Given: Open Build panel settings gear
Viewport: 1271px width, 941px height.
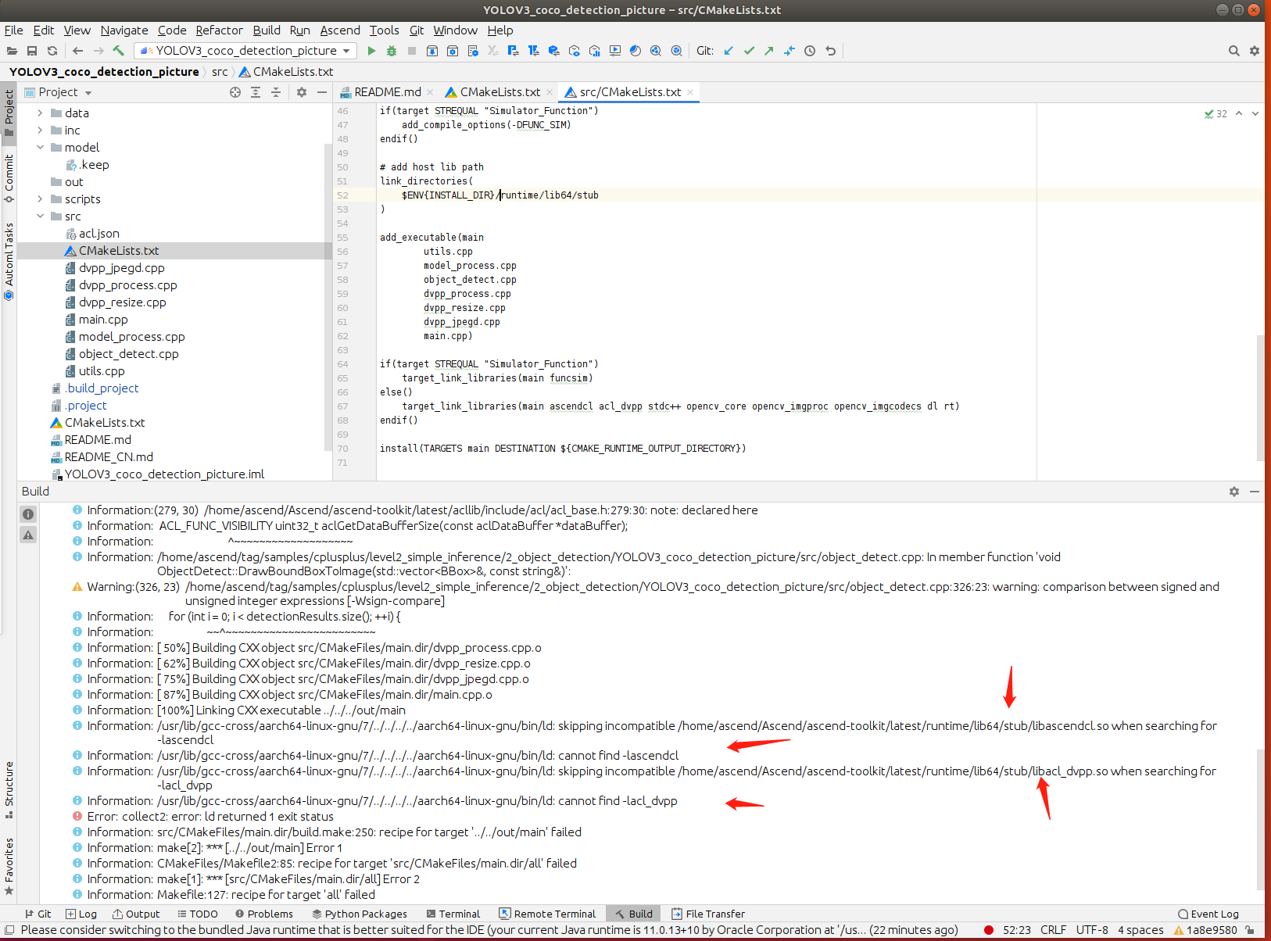Looking at the screenshot, I should tap(1234, 492).
